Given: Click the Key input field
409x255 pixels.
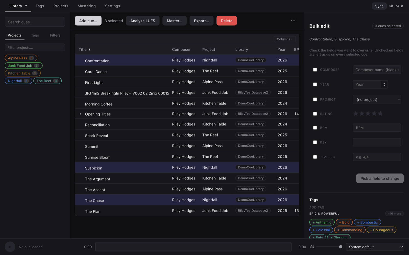Looking at the screenshot, I should [377, 142].
